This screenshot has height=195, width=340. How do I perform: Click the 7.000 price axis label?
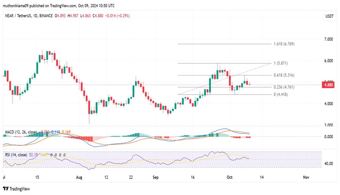[x=329, y=39]
